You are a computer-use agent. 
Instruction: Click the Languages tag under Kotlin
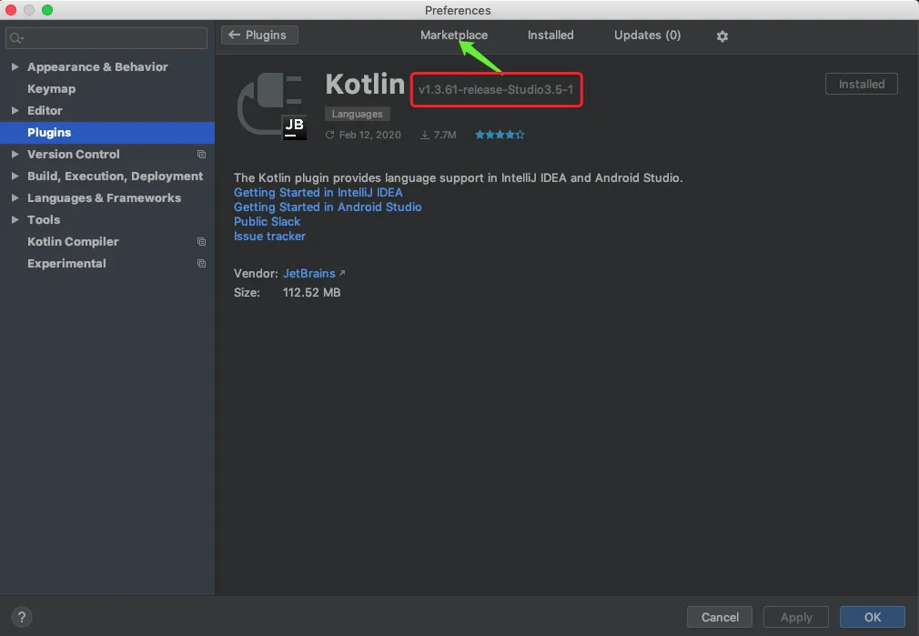(x=357, y=114)
